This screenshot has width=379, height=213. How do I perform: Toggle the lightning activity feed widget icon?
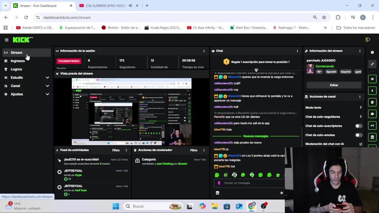click(x=372, y=91)
